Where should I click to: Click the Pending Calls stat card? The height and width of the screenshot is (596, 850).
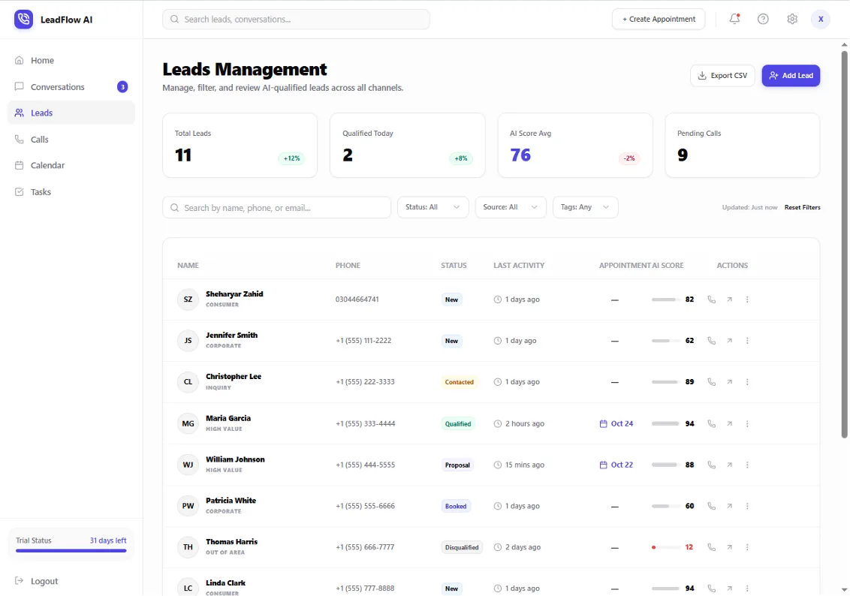coord(743,145)
